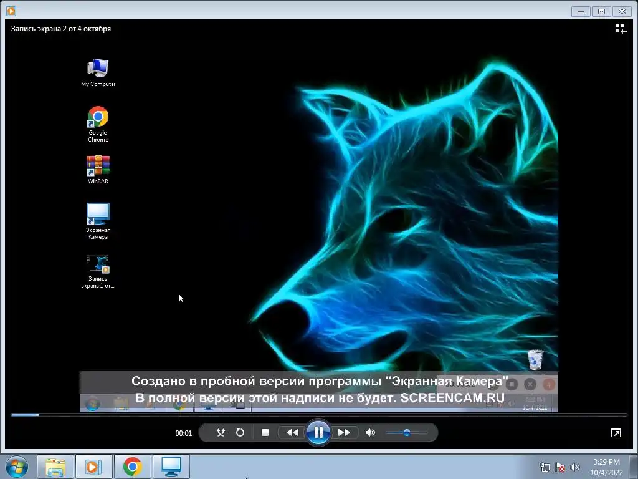This screenshot has height=479, width=638.
Task: Toggle shuffle mode in player
Action: (x=221, y=432)
